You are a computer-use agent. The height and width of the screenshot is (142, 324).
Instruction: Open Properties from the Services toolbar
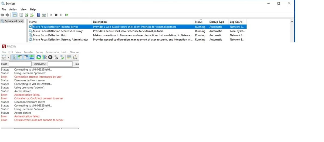22,15
